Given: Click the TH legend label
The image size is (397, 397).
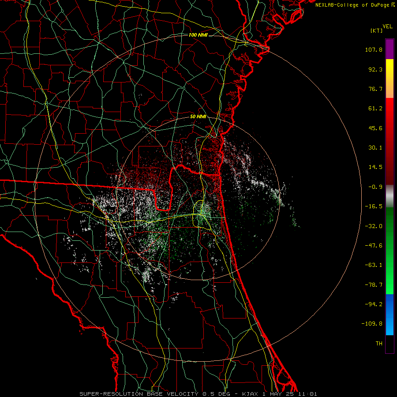Looking at the screenshot, I should [379, 344].
